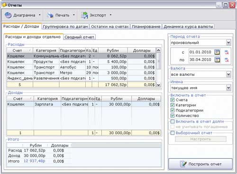Open the Экспорт dropdown arrow
Image resolution: width=237 pixels, height=174 pixels.
110,15
